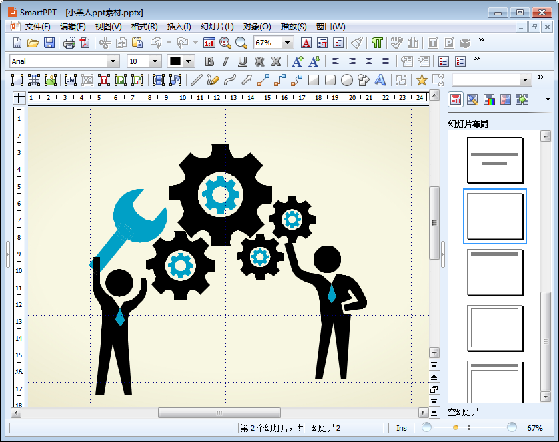559x442 pixels.
Task: Open the AutoShapes tool icon
Action: pyautogui.click(x=364, y=80)
